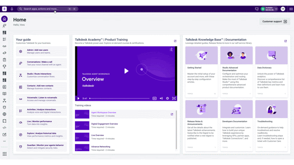Open the user avatar in top bar
The height and width of the screenshot is (165, 294).
tap(283, 9)
